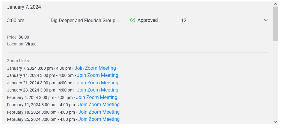Image resolution: width=282 pixels, height=128 pixels.
Task: Open February 11 Join Zoom Meeting link
Action: (99, 104)
